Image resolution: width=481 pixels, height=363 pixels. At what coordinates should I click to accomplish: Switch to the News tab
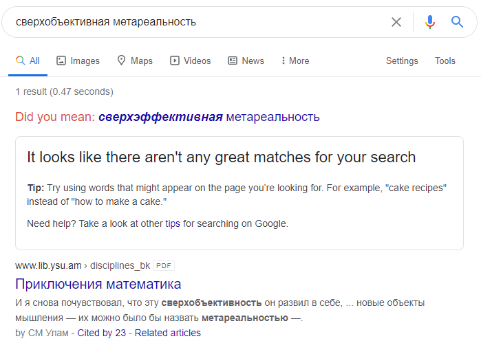pos(253,60)
